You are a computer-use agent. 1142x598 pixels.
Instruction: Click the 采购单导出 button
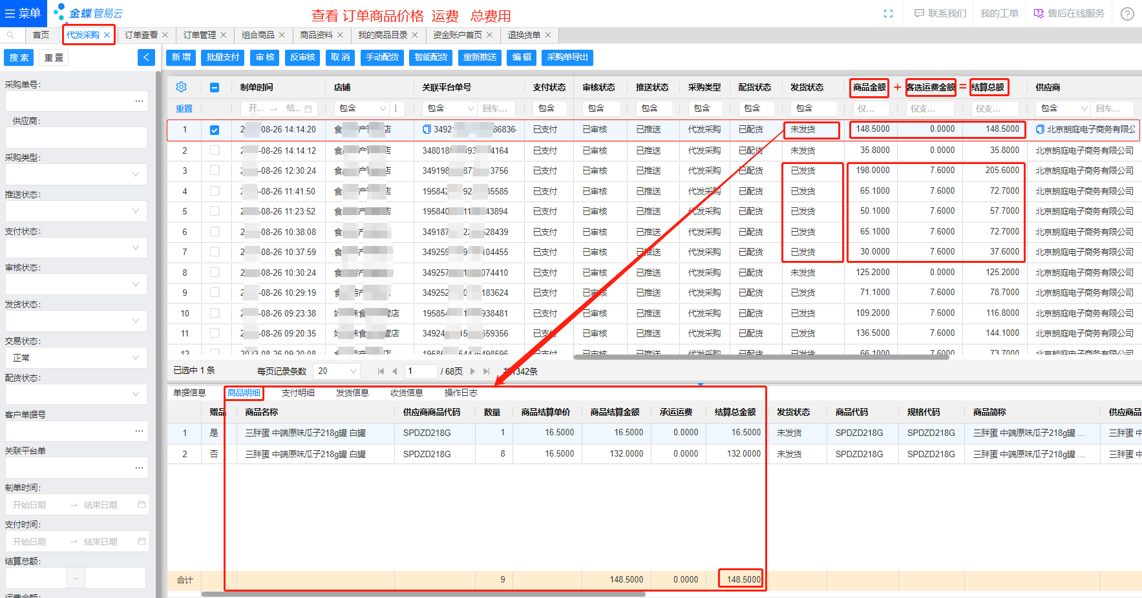tap(567, 57)
